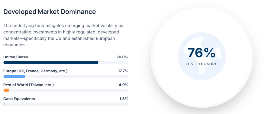
Task: Click the underlying fund description paragraph
Action: coord(63,35)
